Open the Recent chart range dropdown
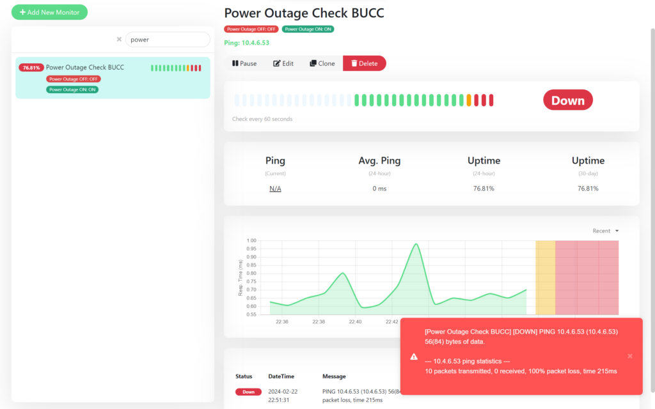The width and height of the screenshot is (655, 409). [x=605, y=231]
